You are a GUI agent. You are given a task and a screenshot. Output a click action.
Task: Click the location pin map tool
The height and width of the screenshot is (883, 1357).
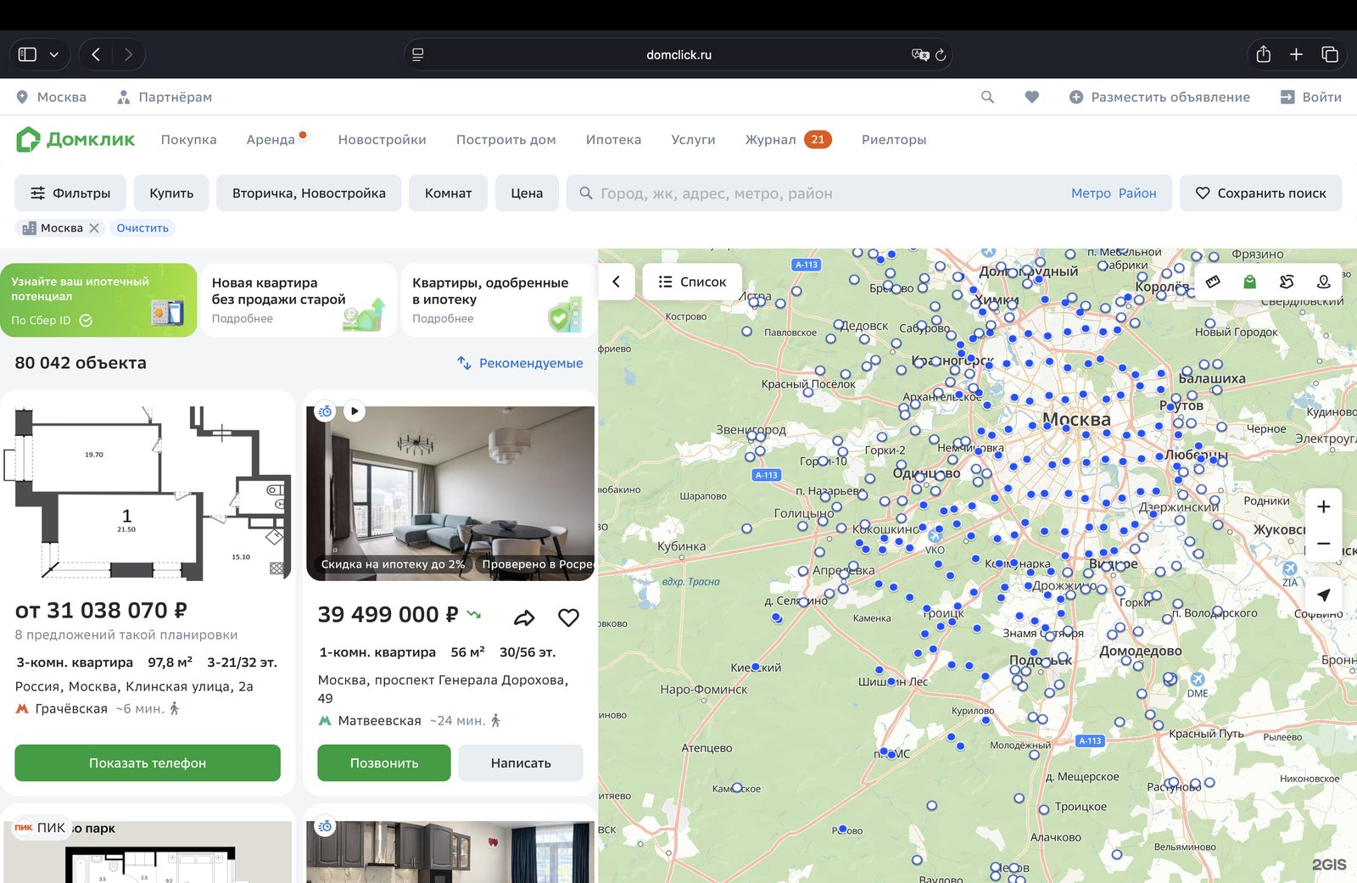click(1323, 282)
